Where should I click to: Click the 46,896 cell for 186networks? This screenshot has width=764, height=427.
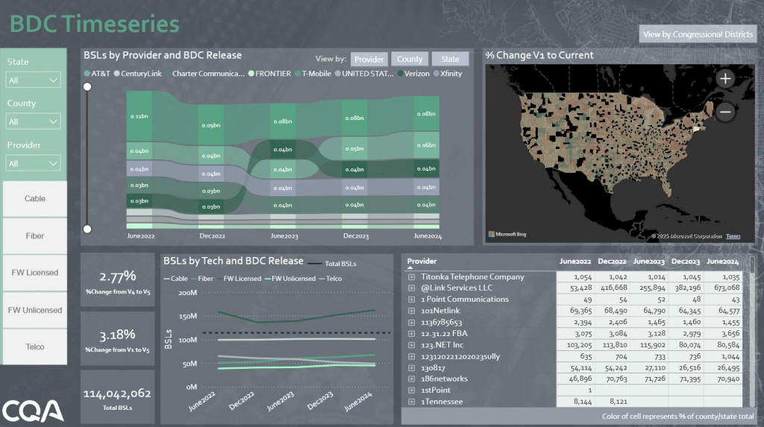[575, 379]
